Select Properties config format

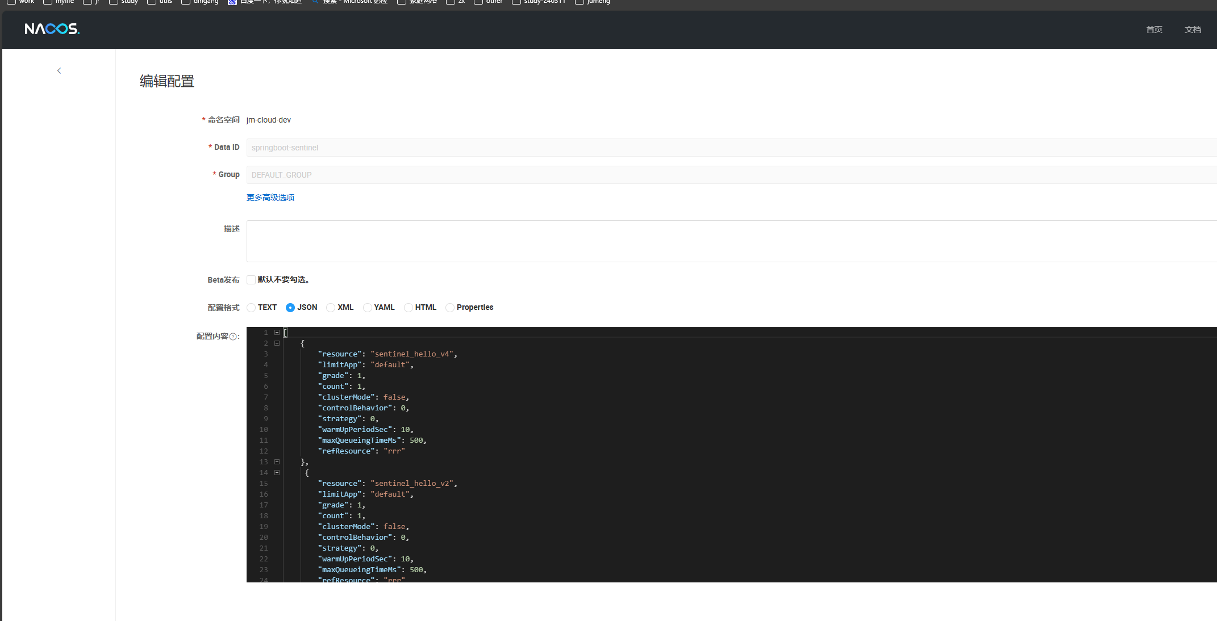pyautogui.click(x=450, y=308)
